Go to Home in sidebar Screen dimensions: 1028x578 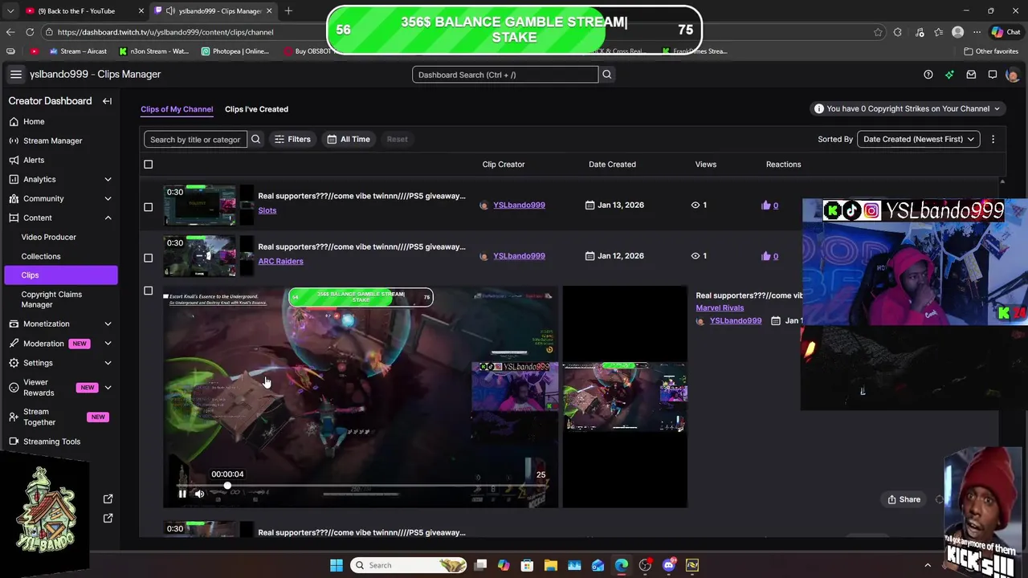coord(34,121)
